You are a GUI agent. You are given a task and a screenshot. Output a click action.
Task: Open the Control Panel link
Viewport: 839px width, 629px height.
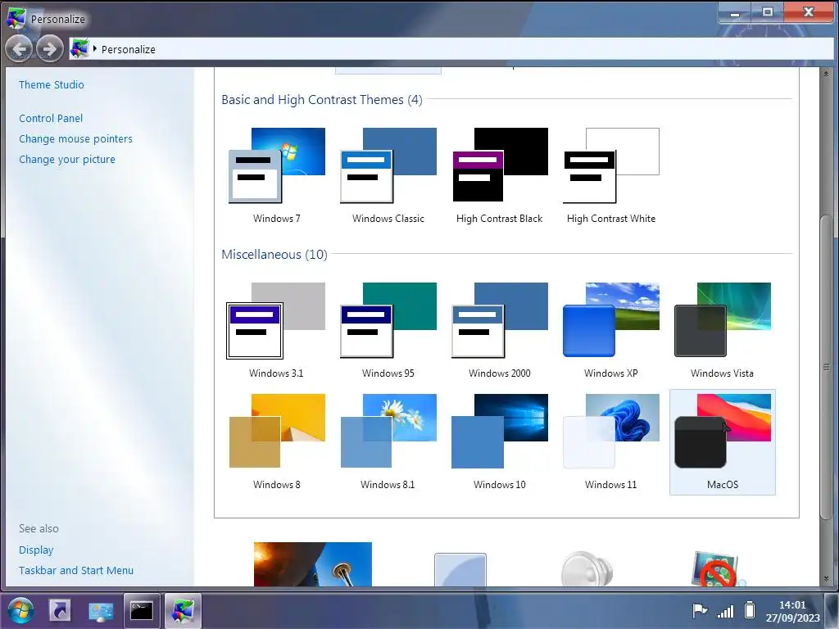51,118
